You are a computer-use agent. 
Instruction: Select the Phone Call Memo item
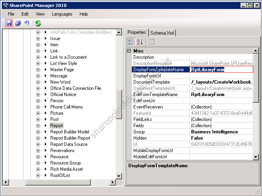[x=67, y=107]
